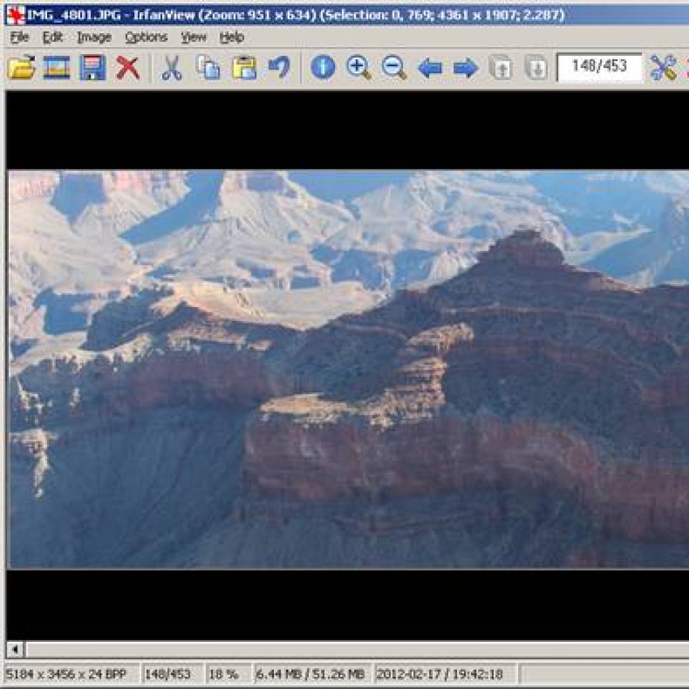The height and width of the screenshot is (689, 689).
Task: Start the Slideshow toolbar icon
Action: 57,68
